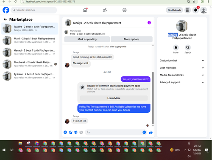Click Find friends button
The width and height of the screenshot is (212, 160).
(x=174, y=10)
